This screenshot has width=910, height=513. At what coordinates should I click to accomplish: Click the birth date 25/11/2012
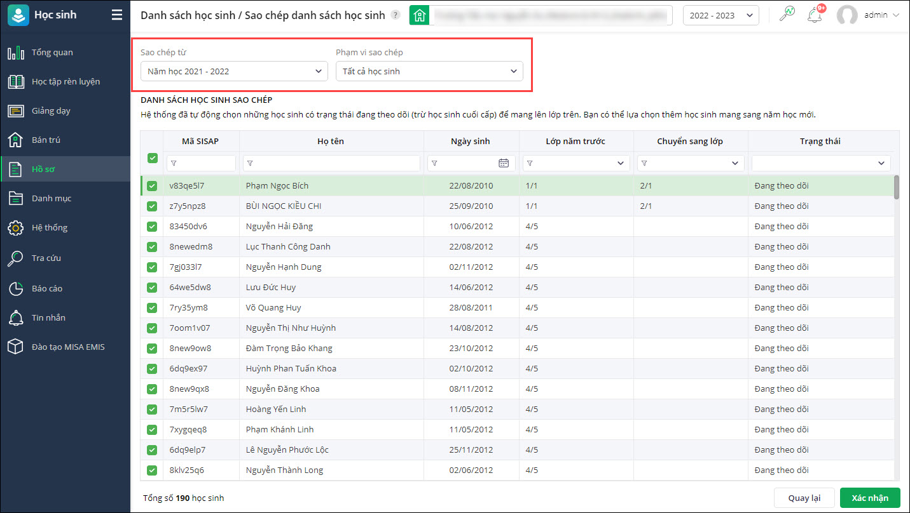(471, 450)
